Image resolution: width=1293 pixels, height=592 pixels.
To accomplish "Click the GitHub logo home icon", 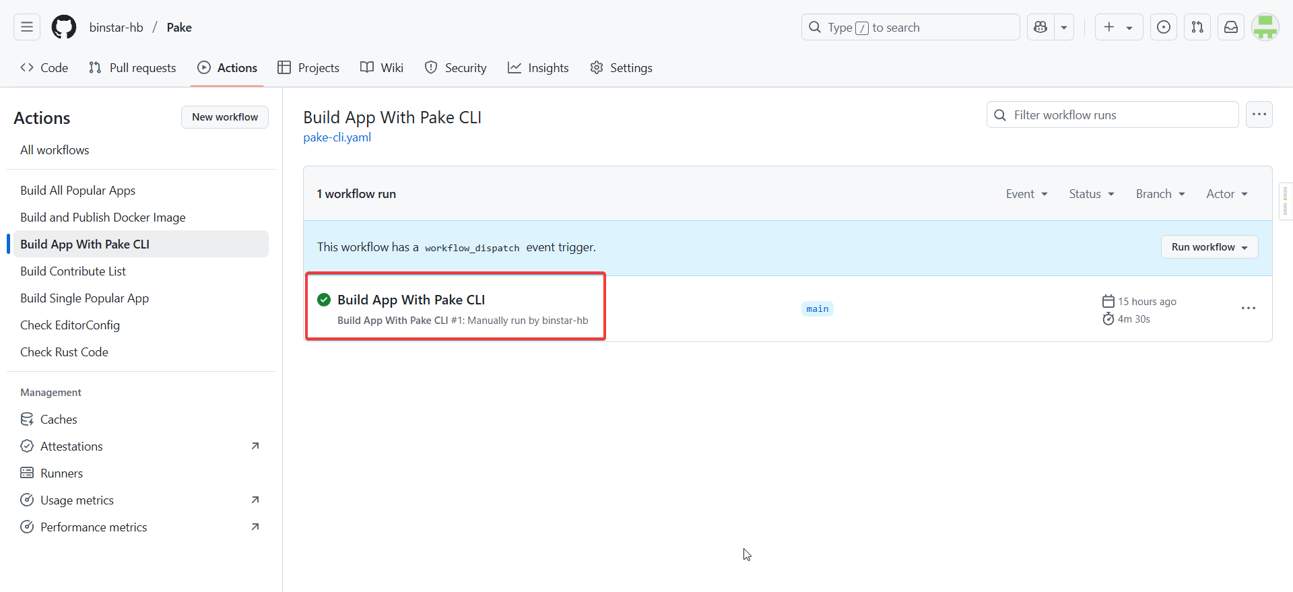I will click(x=64, y=27).
